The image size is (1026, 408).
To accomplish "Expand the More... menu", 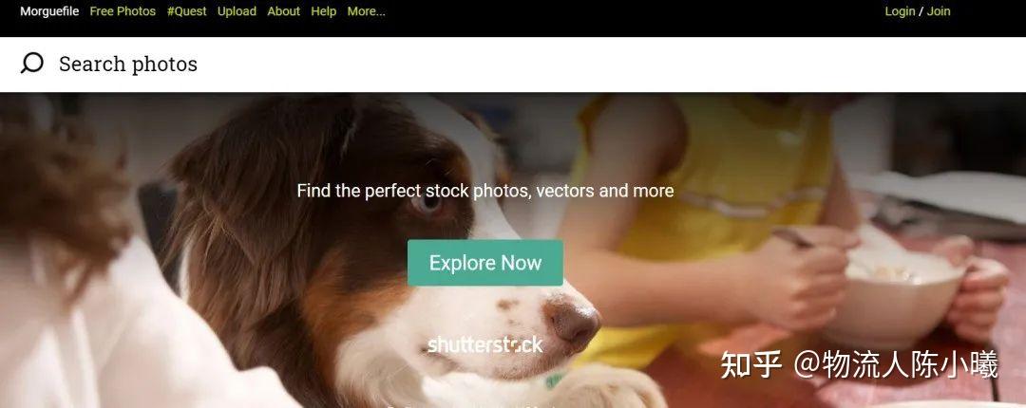I will (367, 11).
